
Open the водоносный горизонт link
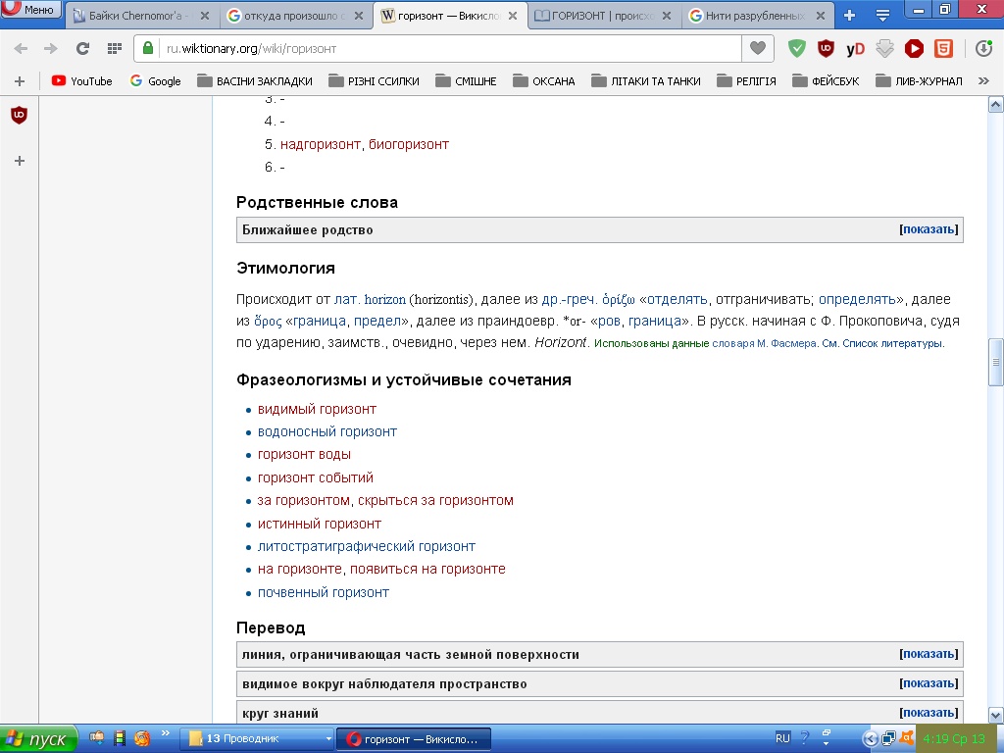pyautogui.click(x=327, y=432)
